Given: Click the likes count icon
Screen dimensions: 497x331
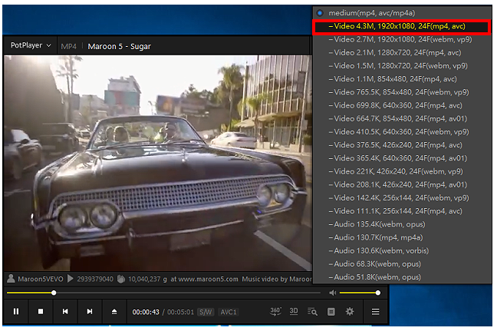Looking at the screenshot, I should (120, 279).
